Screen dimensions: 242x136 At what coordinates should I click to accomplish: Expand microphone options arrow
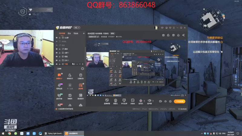(x=144, y=101)
